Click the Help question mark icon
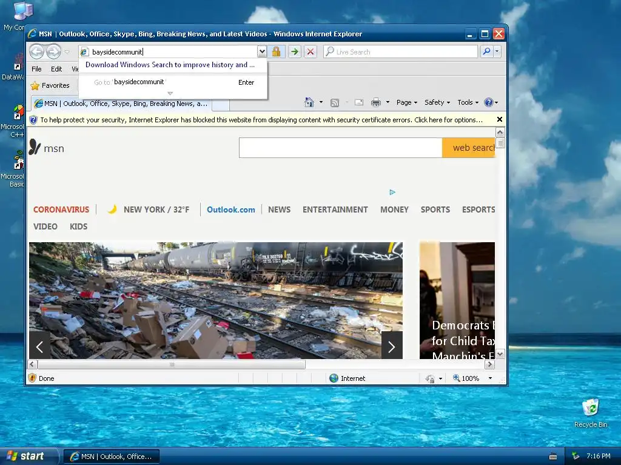This screenshot has height=465, width=621. (489, 102)
